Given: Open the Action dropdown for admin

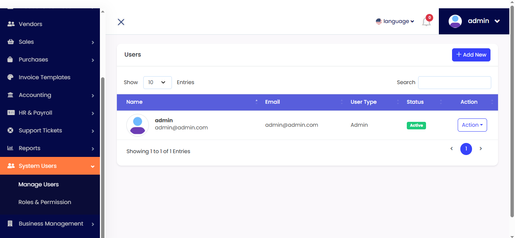Looking at the screenshot, I should click(x=472, y=125).
